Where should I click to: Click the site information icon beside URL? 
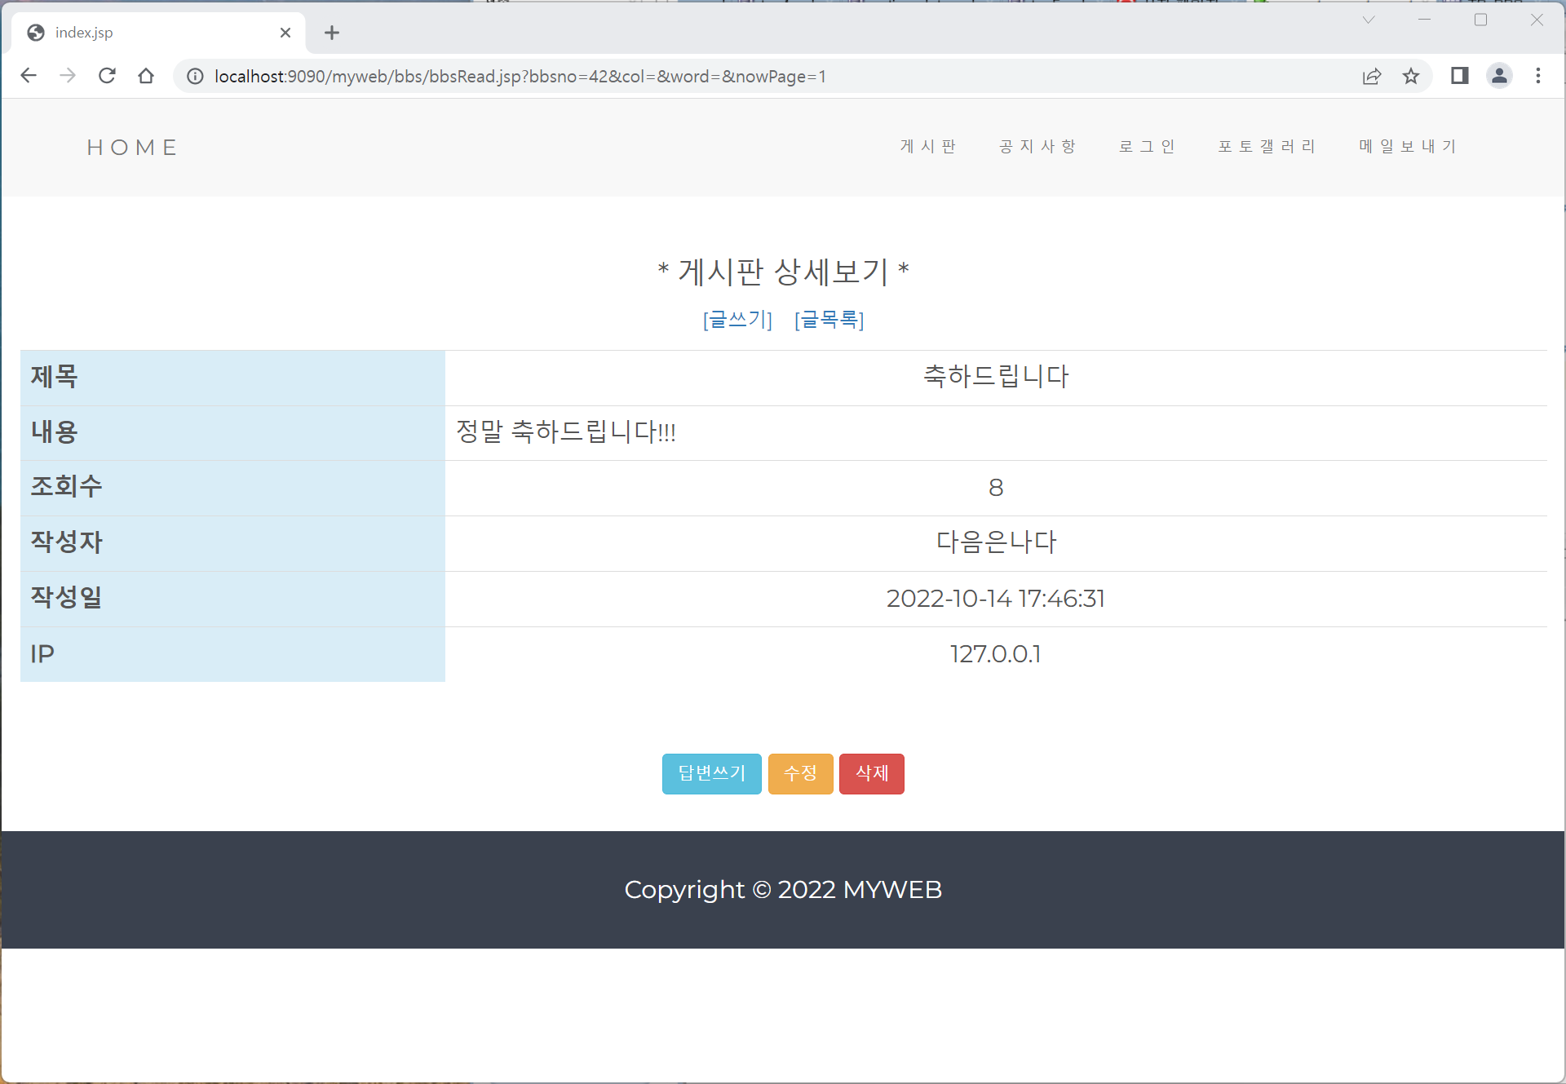(194, 76)
